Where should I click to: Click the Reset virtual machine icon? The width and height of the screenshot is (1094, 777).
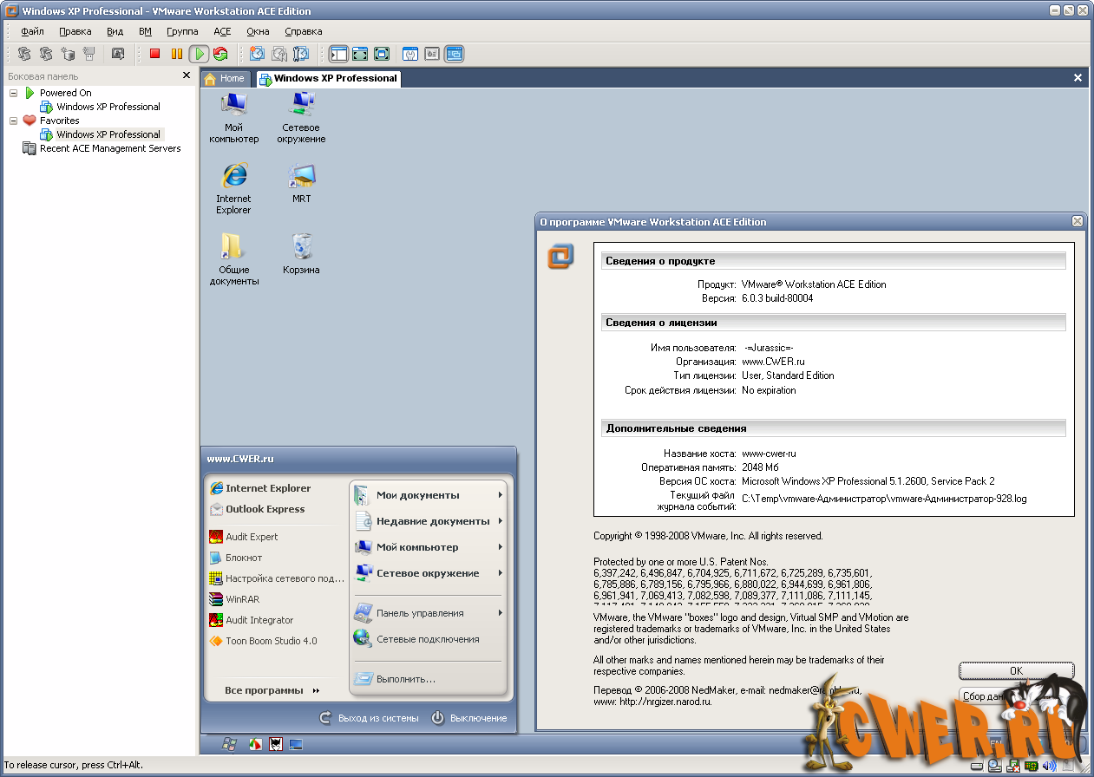point(220,54)
